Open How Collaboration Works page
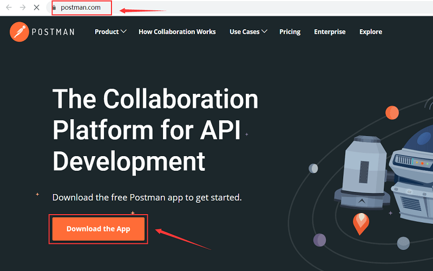The image size is (433, 271). (177, 32)
